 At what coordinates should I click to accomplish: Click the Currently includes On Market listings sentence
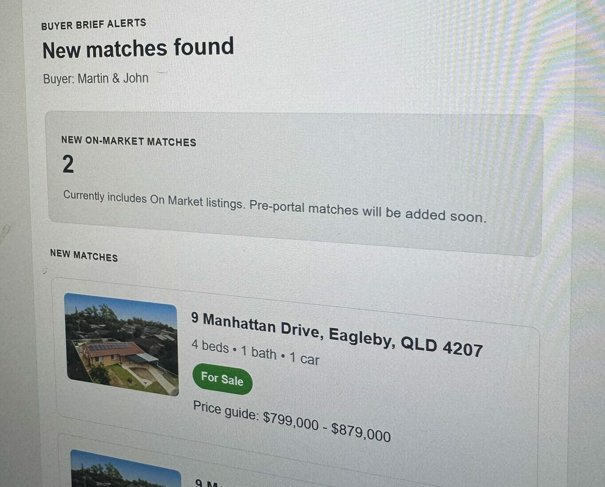[154, 199]
